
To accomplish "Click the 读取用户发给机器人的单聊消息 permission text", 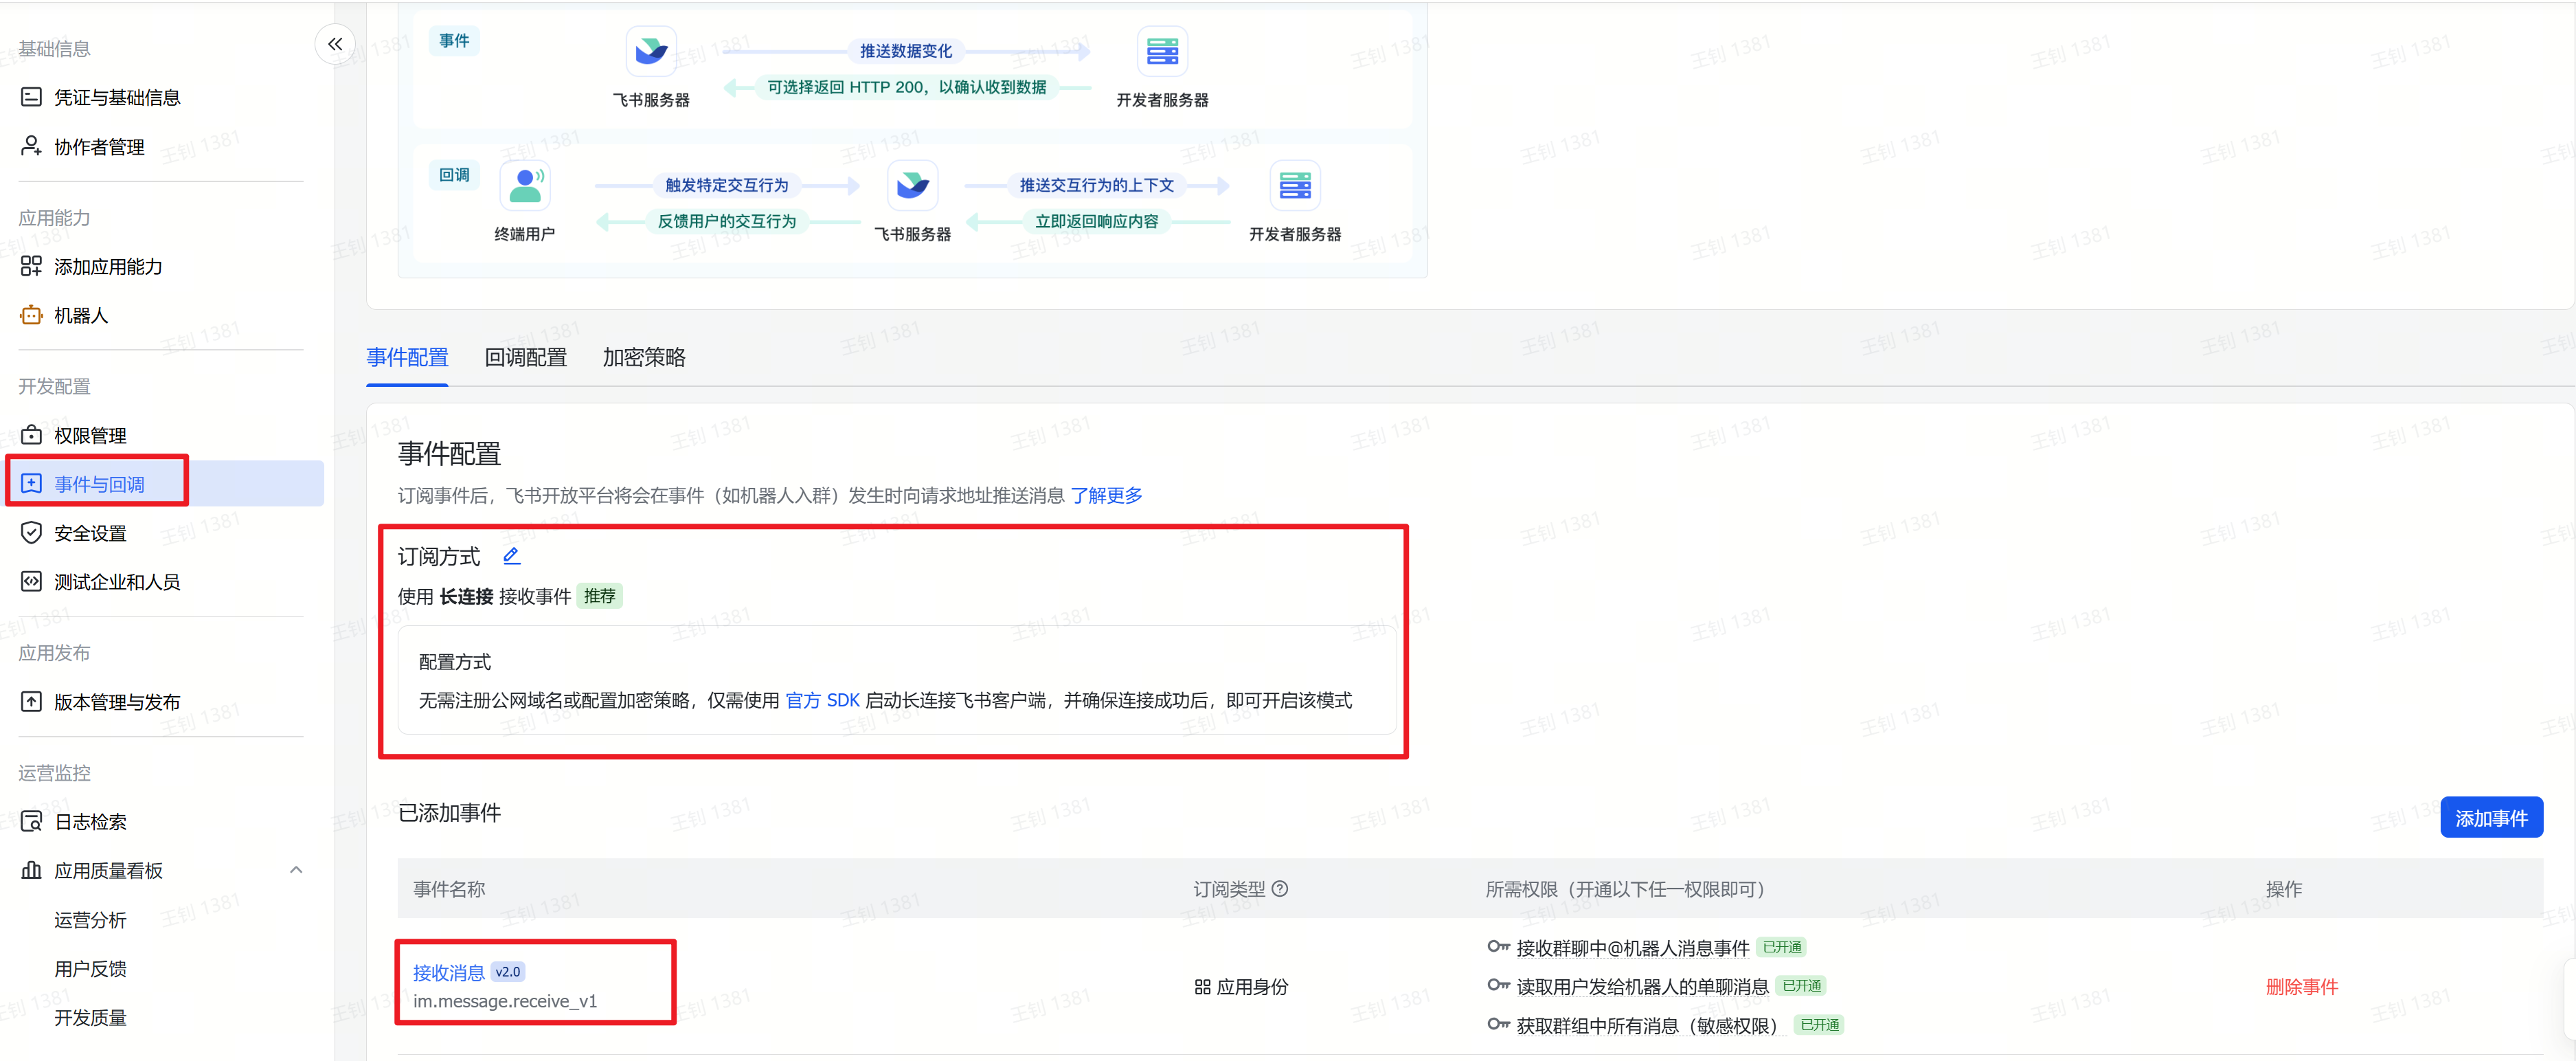I will (1643, 986).
